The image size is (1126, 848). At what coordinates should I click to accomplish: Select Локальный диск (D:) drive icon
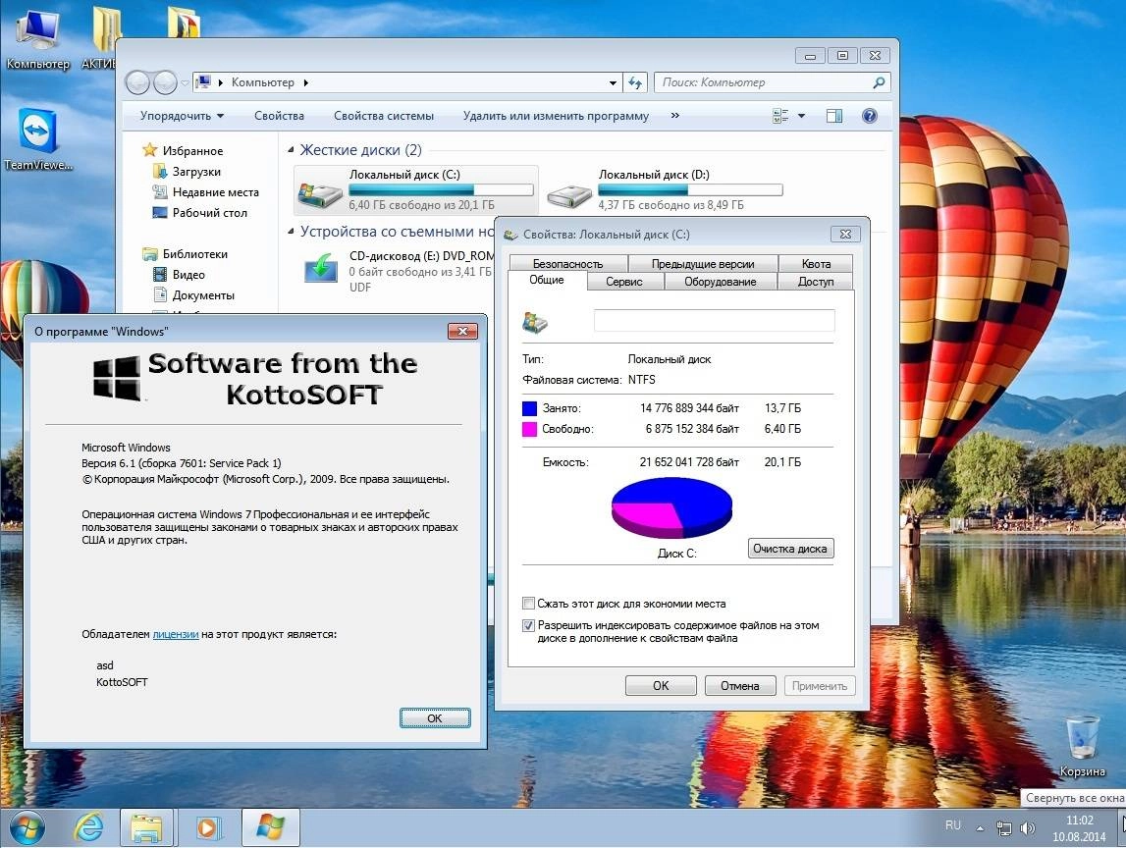pyautogui.click(x=569, y=194)
